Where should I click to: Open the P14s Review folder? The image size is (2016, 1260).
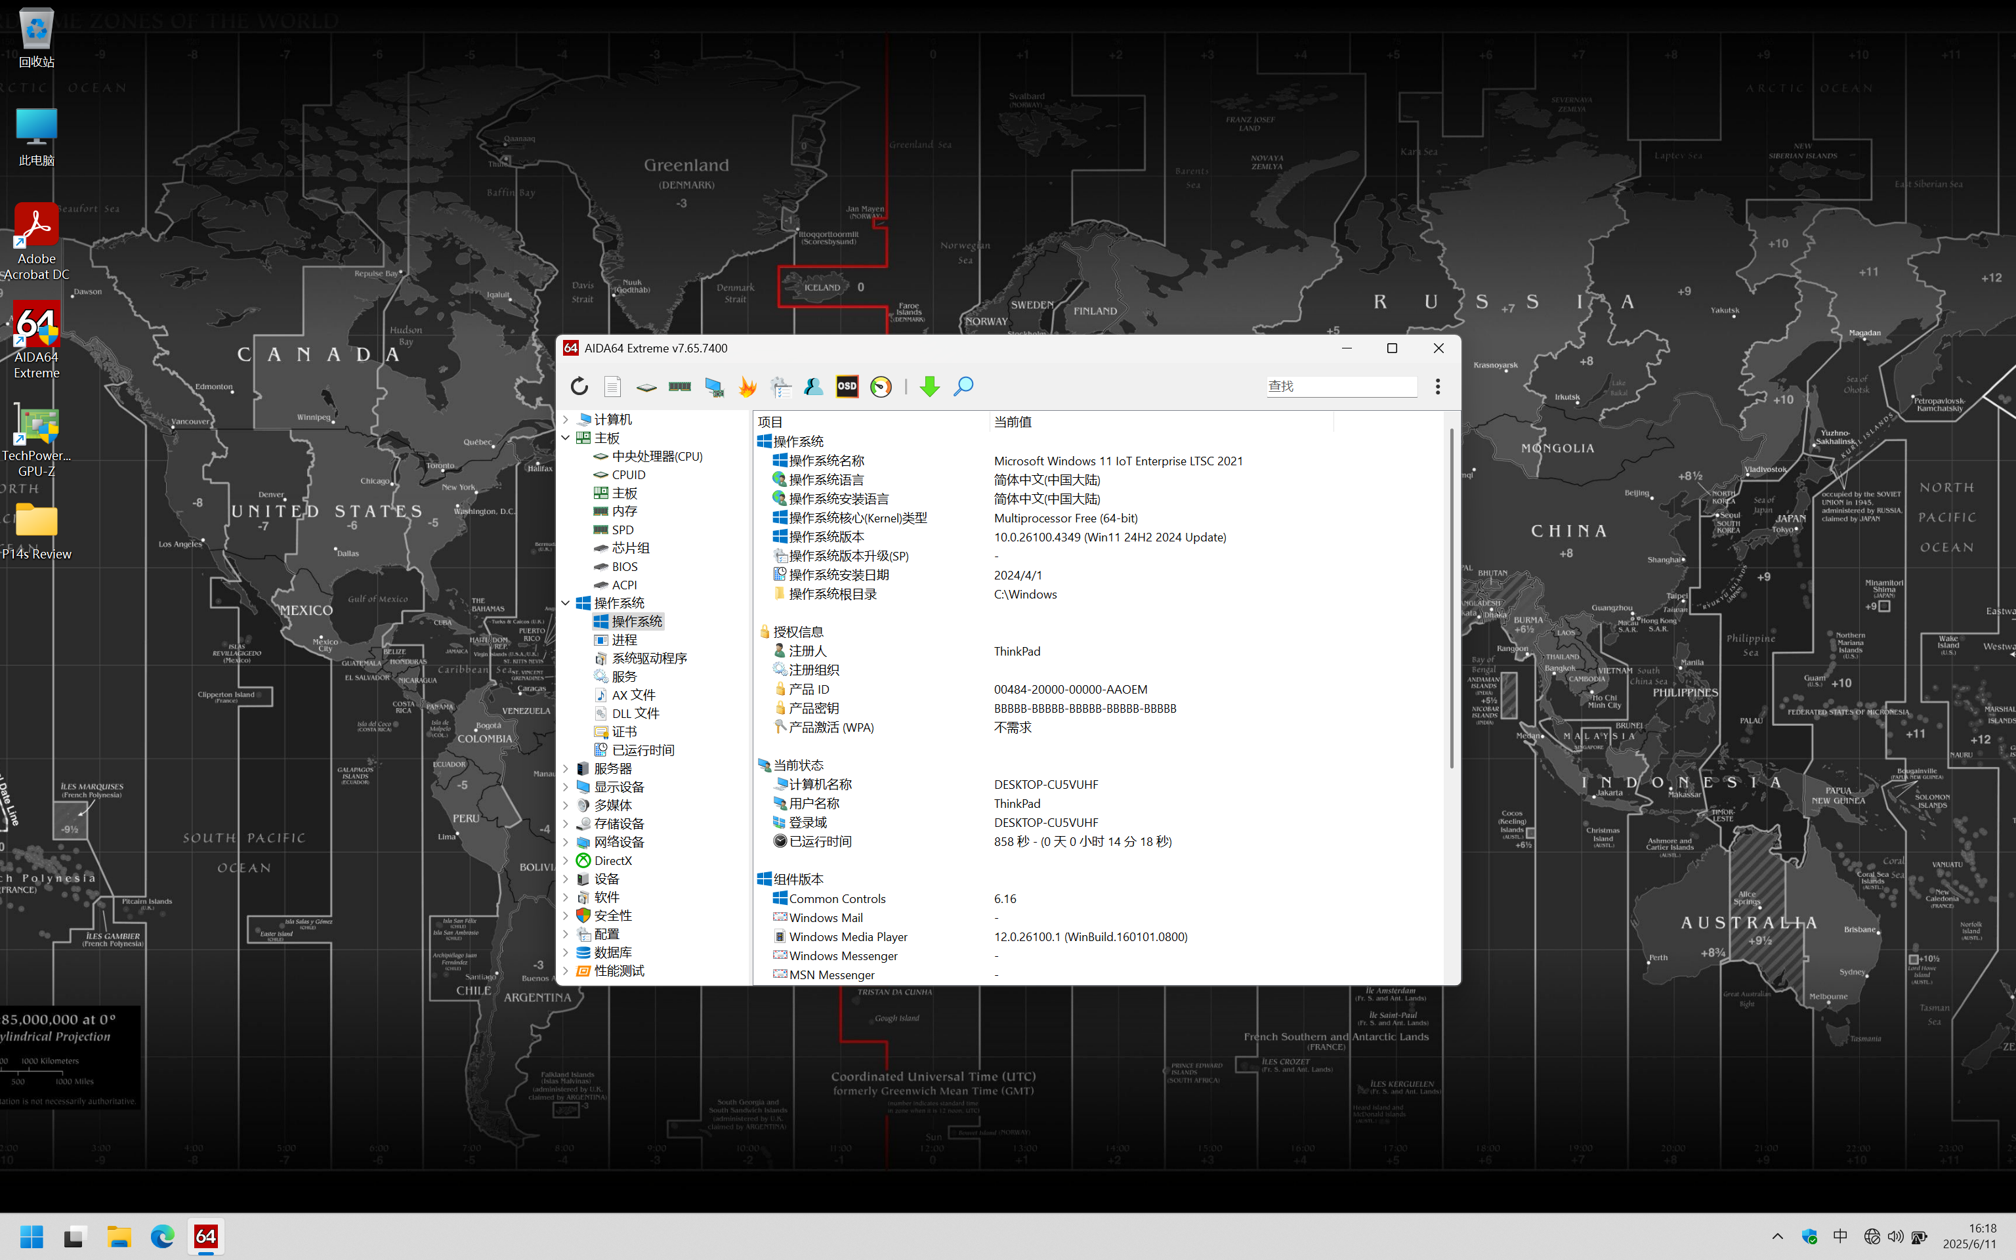(x=37, y=532)
